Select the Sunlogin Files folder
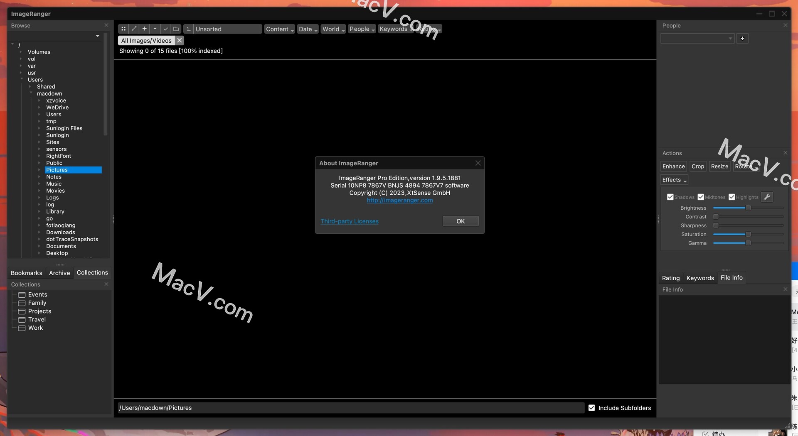This screenshot has width=798, height=436. pyautogui.click(x=64, y=128)
